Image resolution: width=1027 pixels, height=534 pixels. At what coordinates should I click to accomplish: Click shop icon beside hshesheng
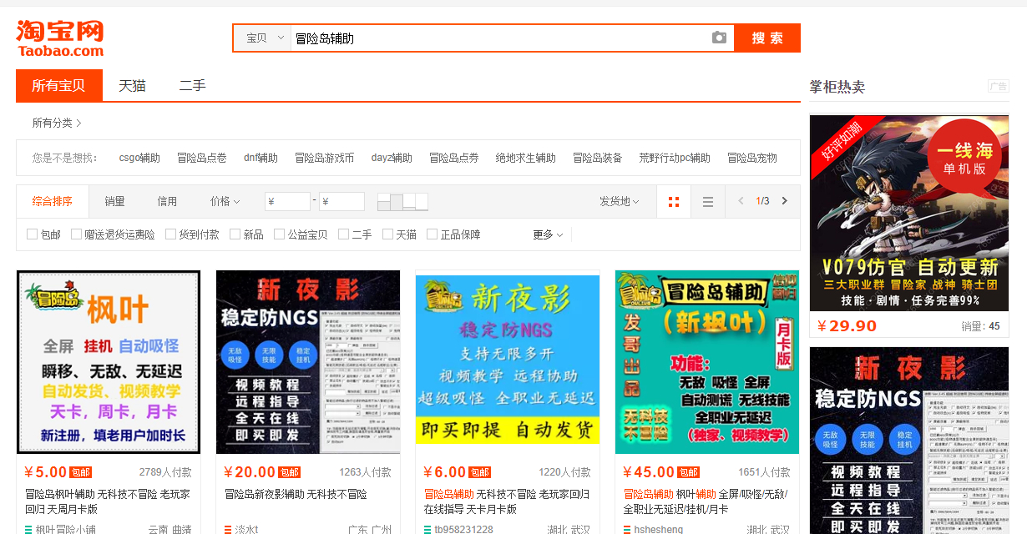[627, 530]
